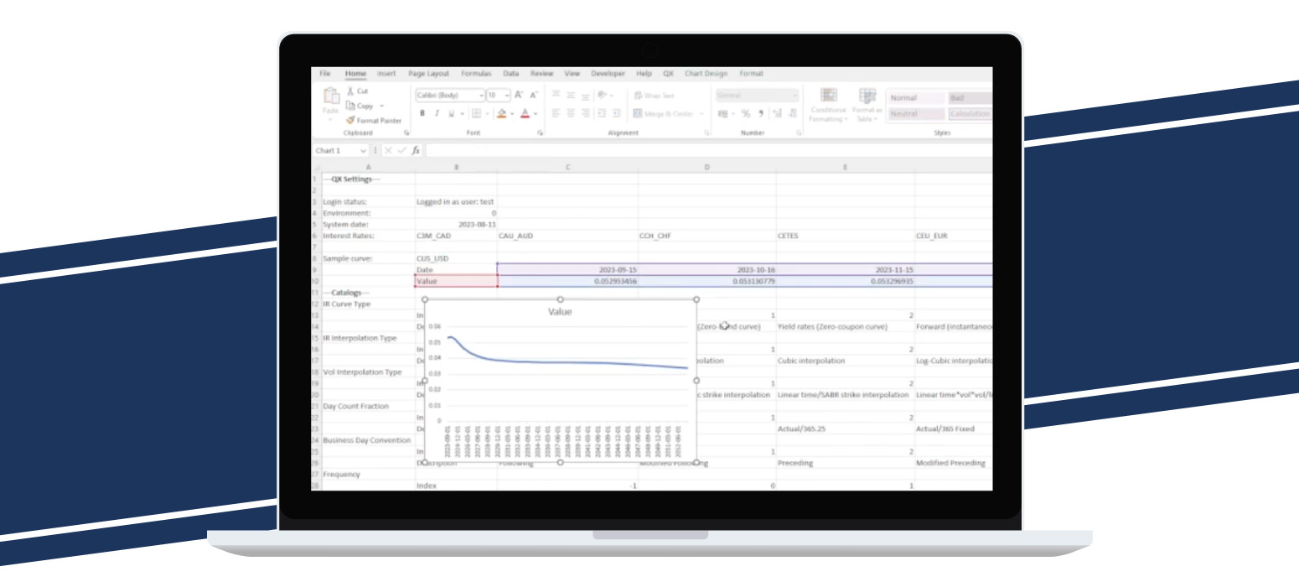Toggle Italic formatting

[437, 113]
